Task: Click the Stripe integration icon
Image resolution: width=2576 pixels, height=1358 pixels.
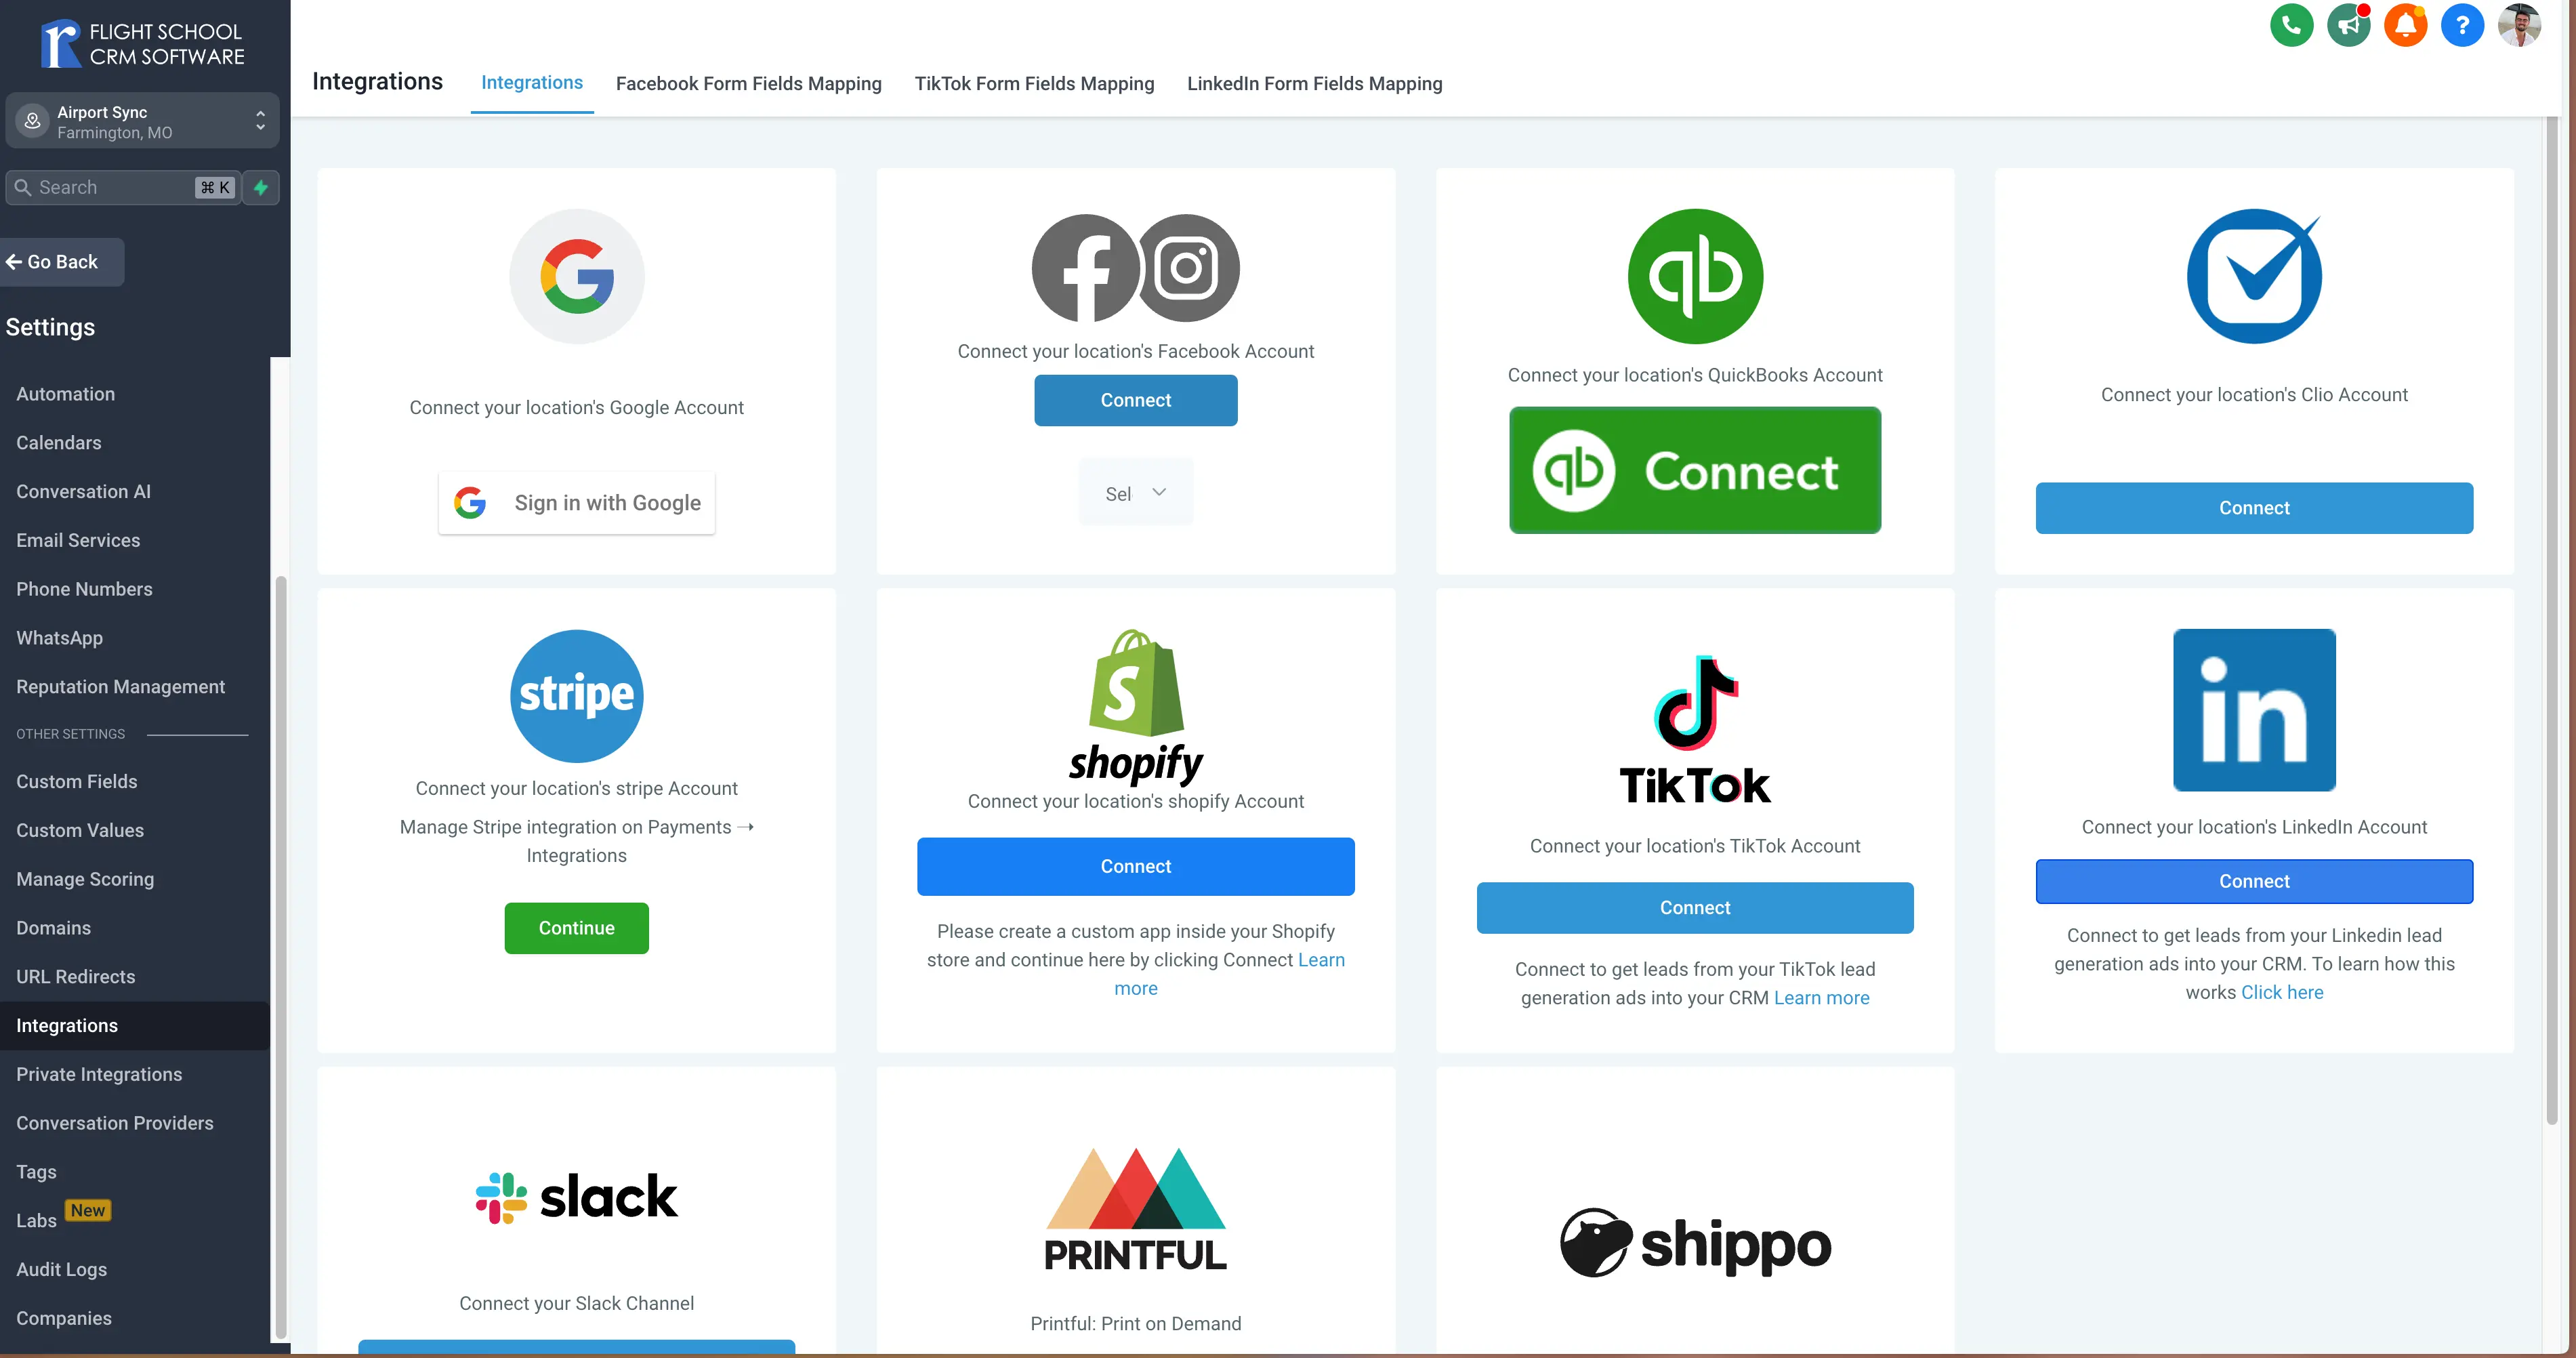Action: [576, 695]
